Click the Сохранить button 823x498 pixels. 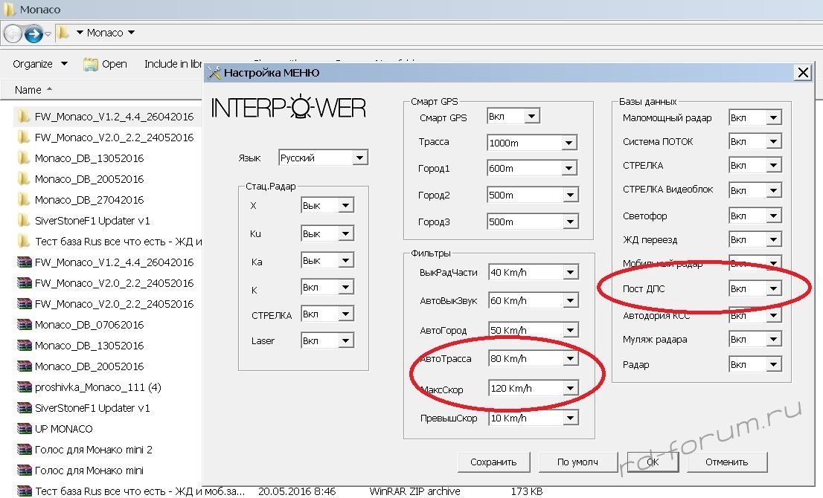[x=493, y=462]
